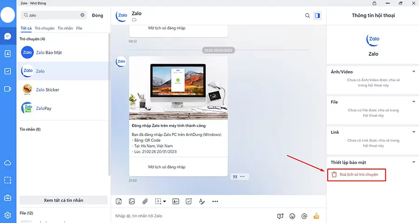Click upper Mở lịch sử đăng nhập link
This screenshot has width=419, height=223.
coord(167,28)
